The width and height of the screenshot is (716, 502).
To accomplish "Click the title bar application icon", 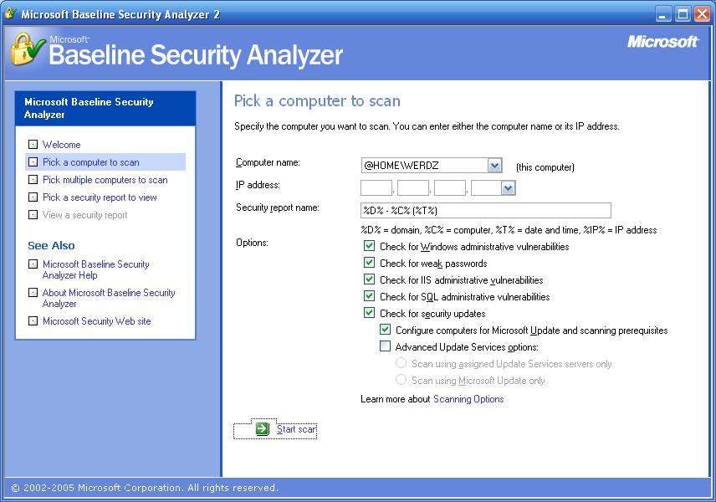I will pos(11,13).
